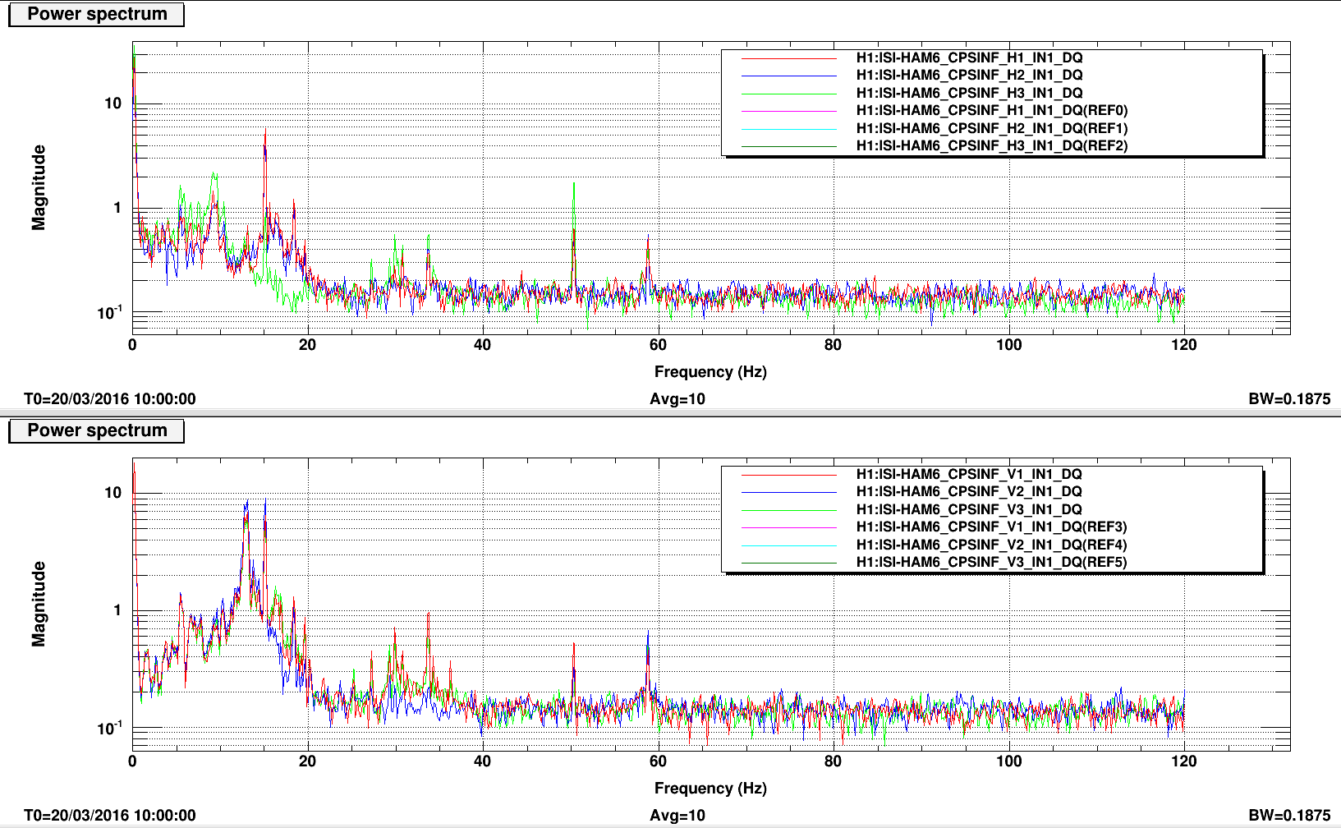Click the 100 tick on the bottom frequency axis

(x=1008, y=761)
